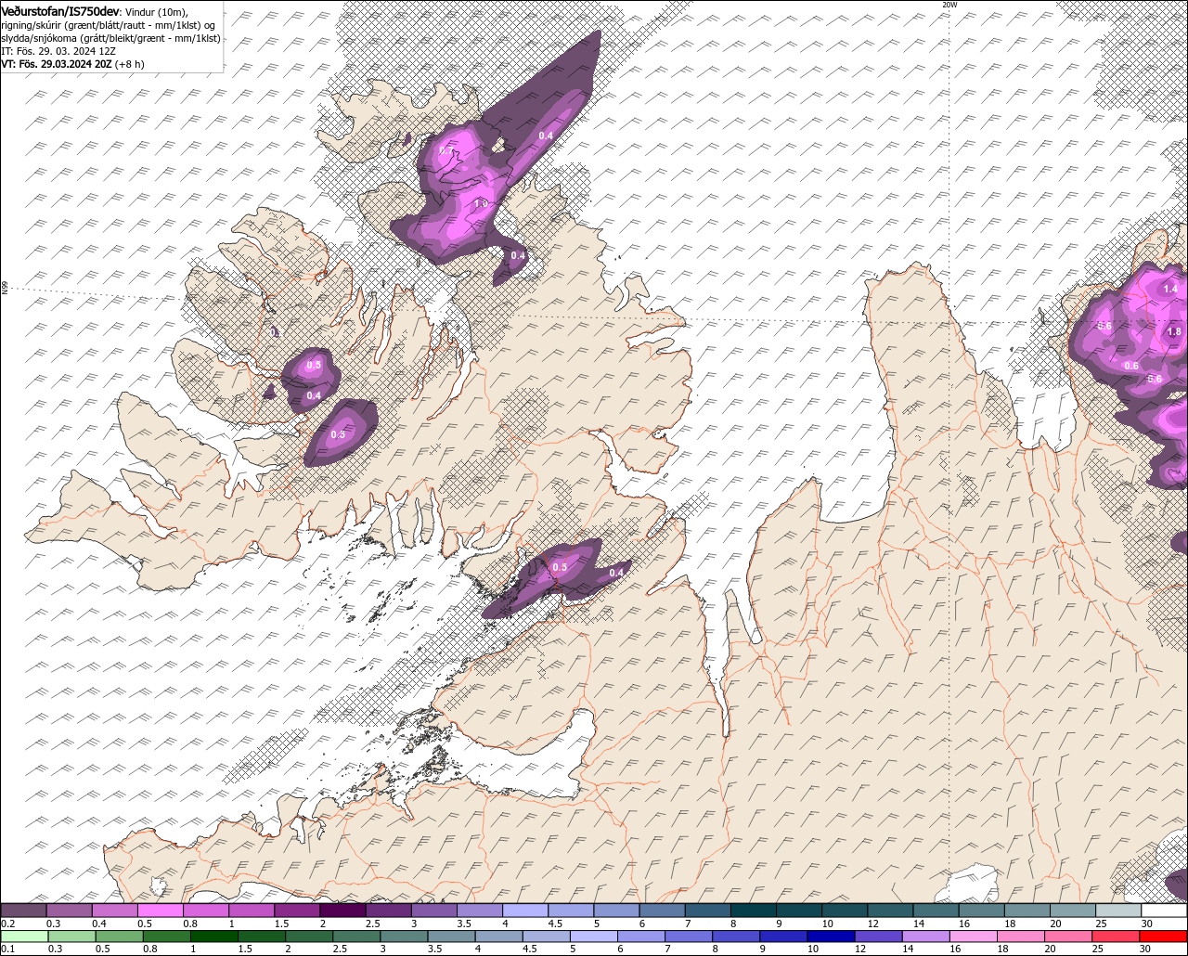Select the light grey snow swatch for 25–30
The height and width of the screenshot is (956, 1188).
click(x=1118, y=911)
